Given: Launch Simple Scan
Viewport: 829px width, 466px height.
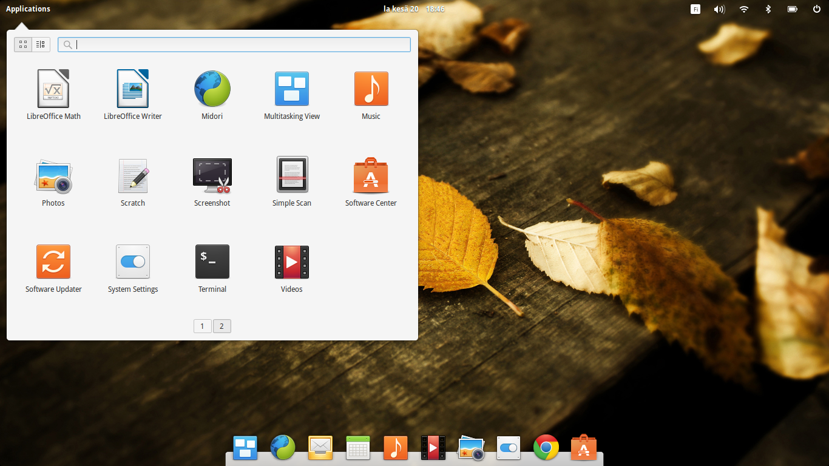Looking at the screenshot, I should tap(292, 182).
